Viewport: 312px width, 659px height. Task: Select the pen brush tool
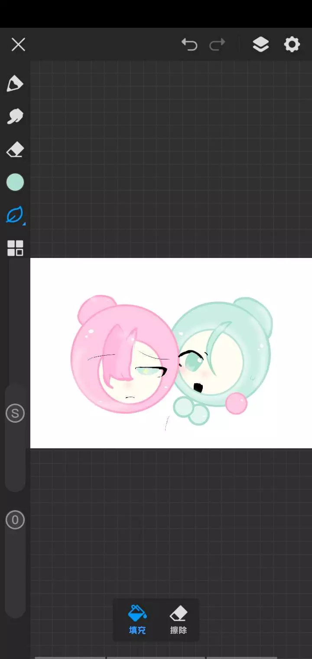click(15, 84)
